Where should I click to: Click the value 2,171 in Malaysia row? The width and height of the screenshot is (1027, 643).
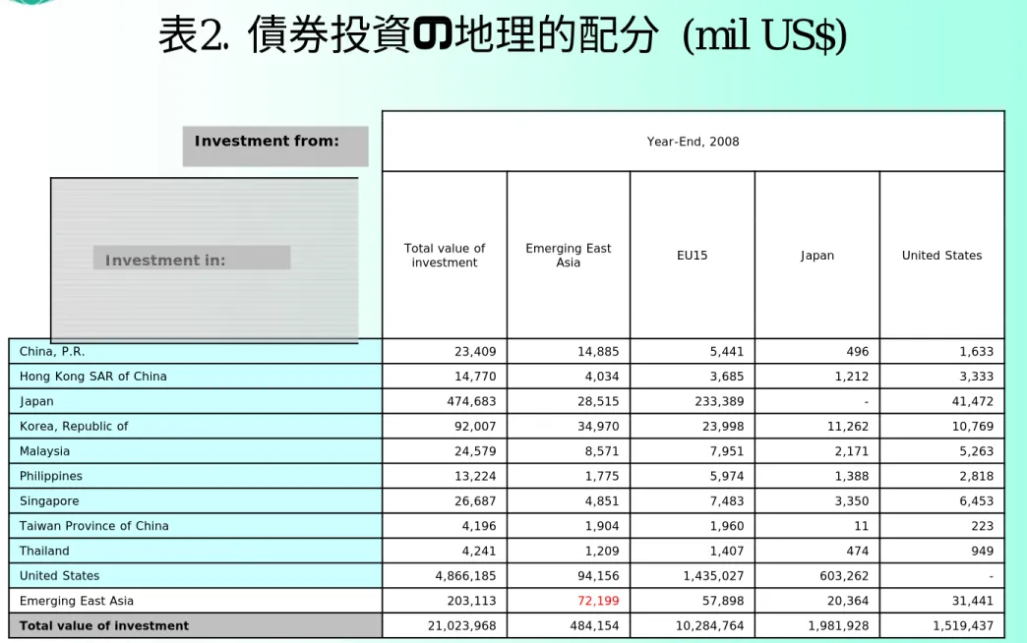pos(852,451)
